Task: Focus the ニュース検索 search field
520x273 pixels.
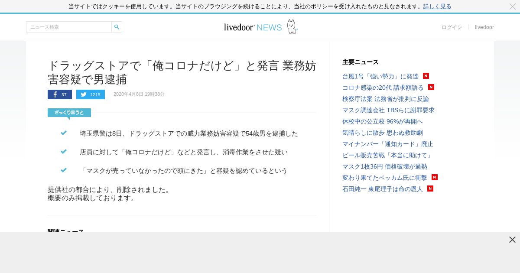Action: click(x=69, y=27)
